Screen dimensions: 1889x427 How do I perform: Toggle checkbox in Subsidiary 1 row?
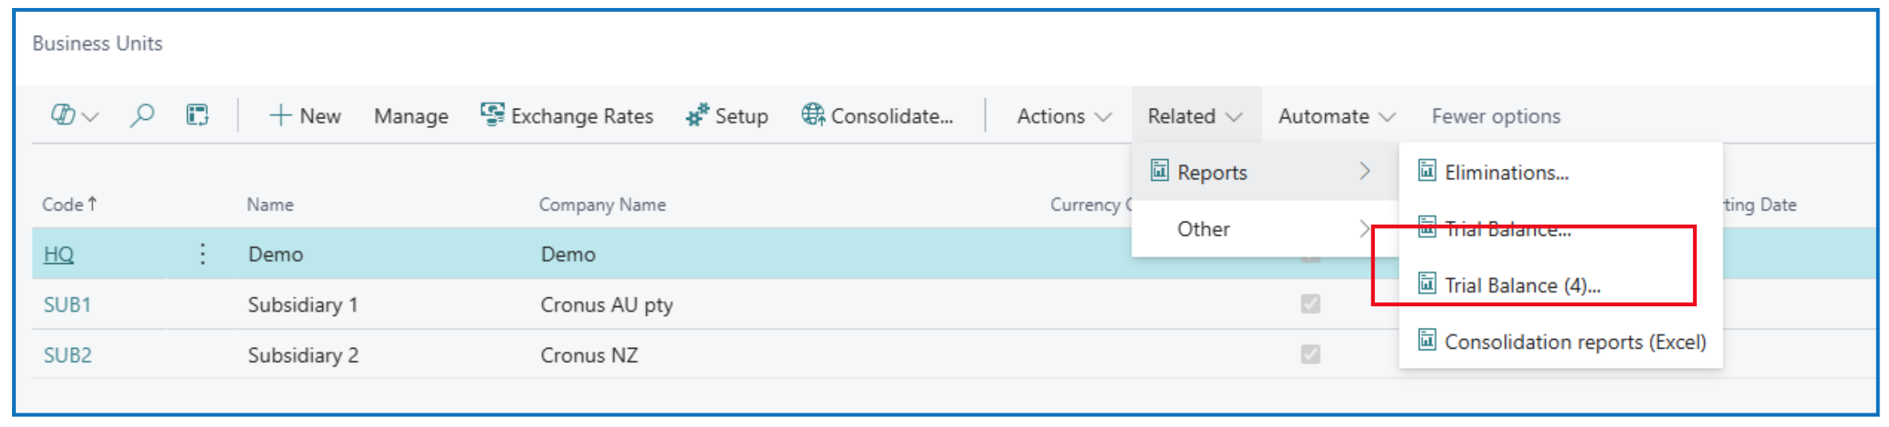point(1310,304)
